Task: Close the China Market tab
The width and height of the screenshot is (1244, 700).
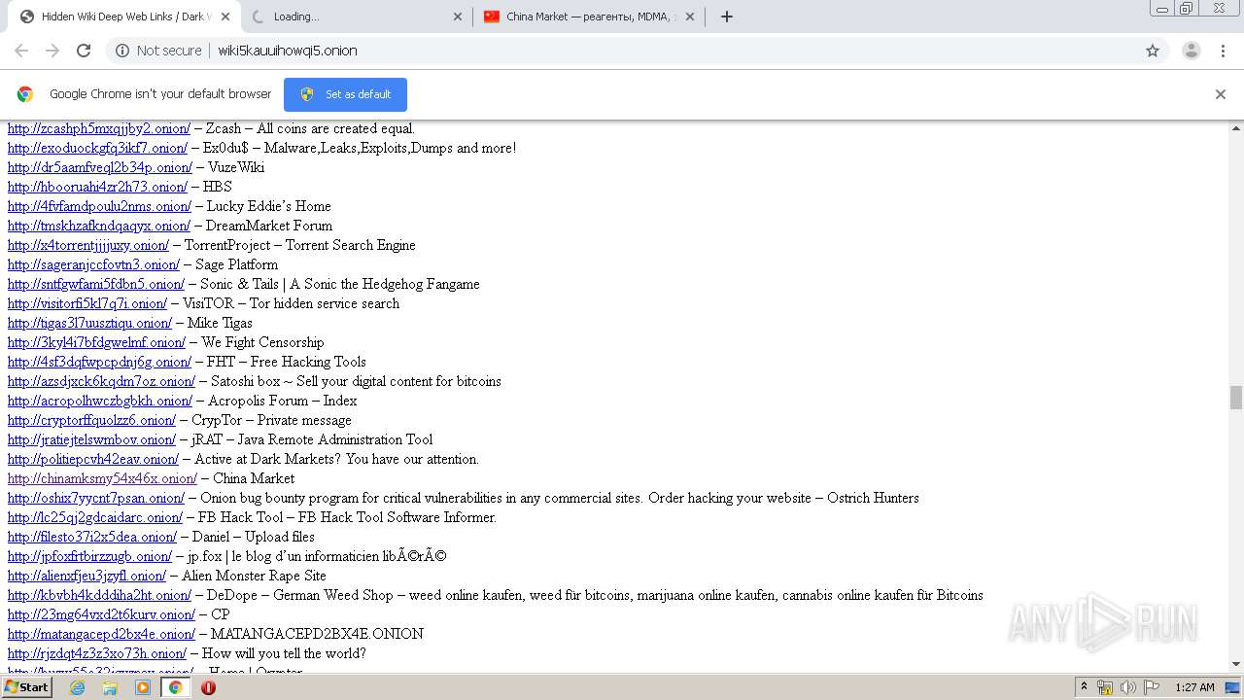Action: pos(690,17)
